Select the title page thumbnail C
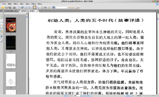159x97 pixels. pos(11,61)
